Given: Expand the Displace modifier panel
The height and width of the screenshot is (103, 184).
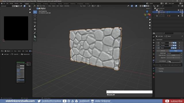Looking at the screenshot, I should [157, 43].
